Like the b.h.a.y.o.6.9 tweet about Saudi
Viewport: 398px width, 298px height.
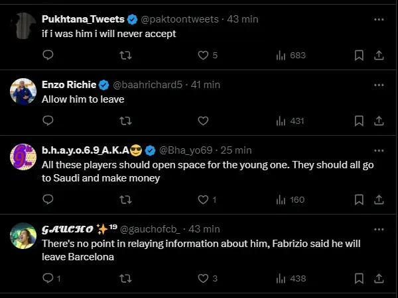point(204,199)
